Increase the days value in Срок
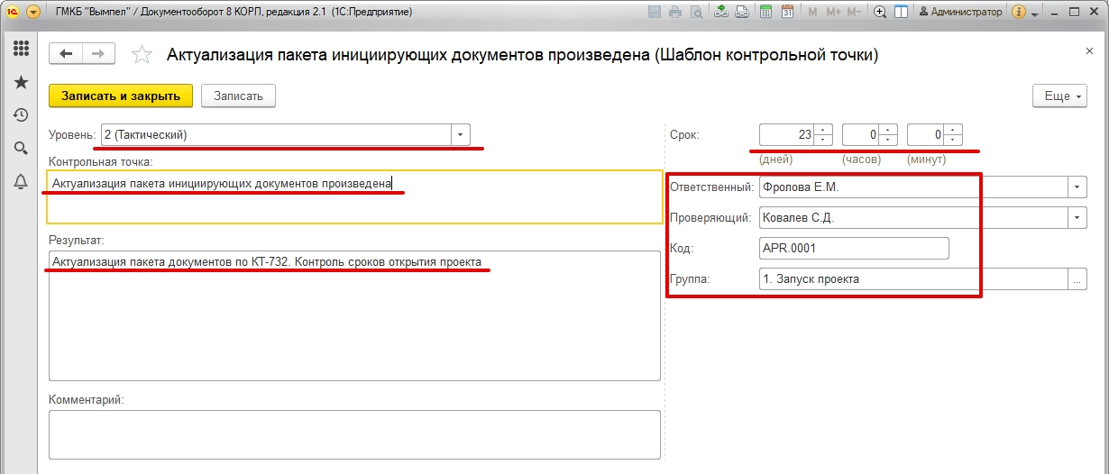The width and height of the screenshot is (1109, 474). (822, 130)
